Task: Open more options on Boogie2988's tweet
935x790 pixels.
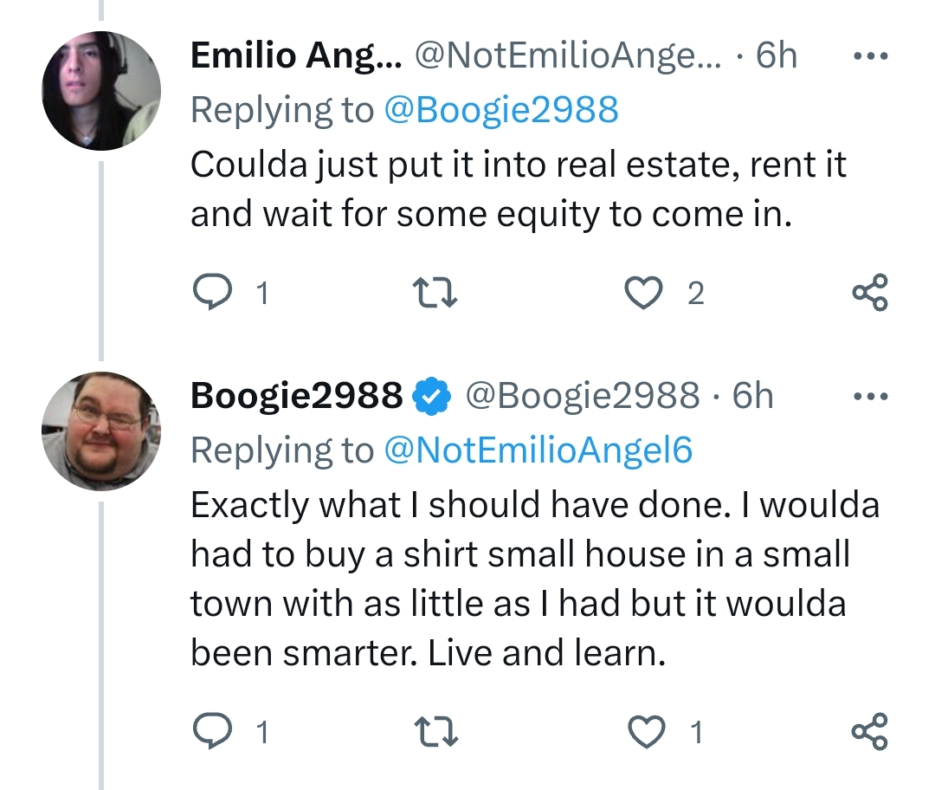Action: [868, 396]
